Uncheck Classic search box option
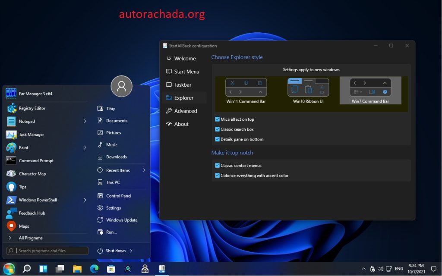 [218, 129]
